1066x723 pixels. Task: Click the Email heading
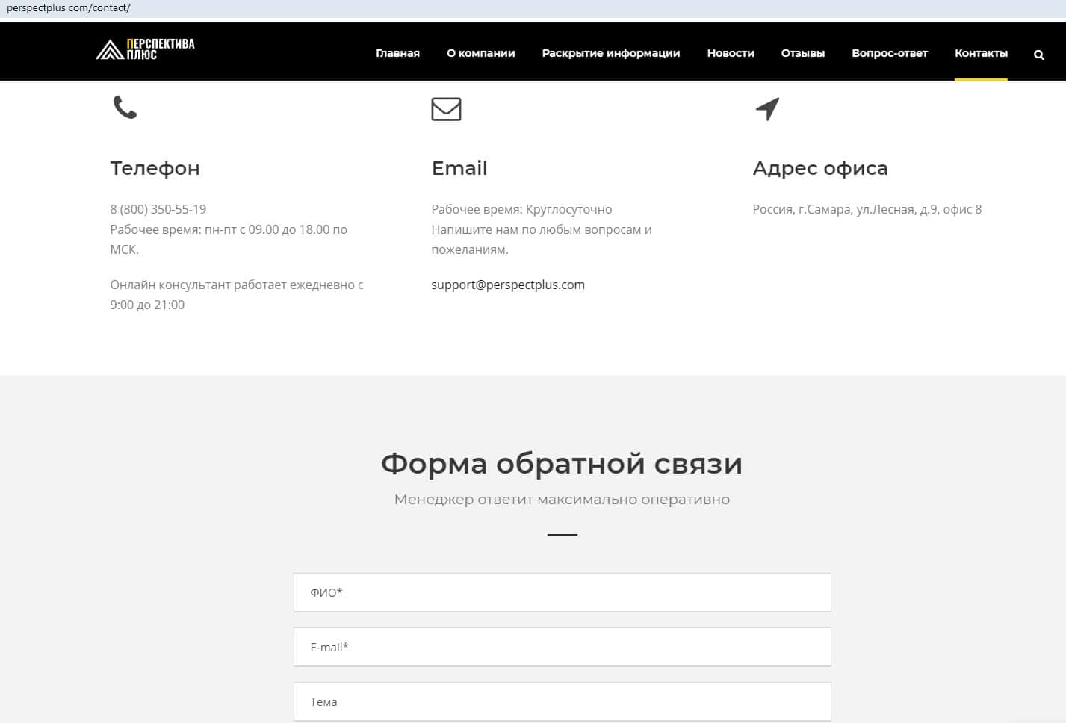point(459,168)
